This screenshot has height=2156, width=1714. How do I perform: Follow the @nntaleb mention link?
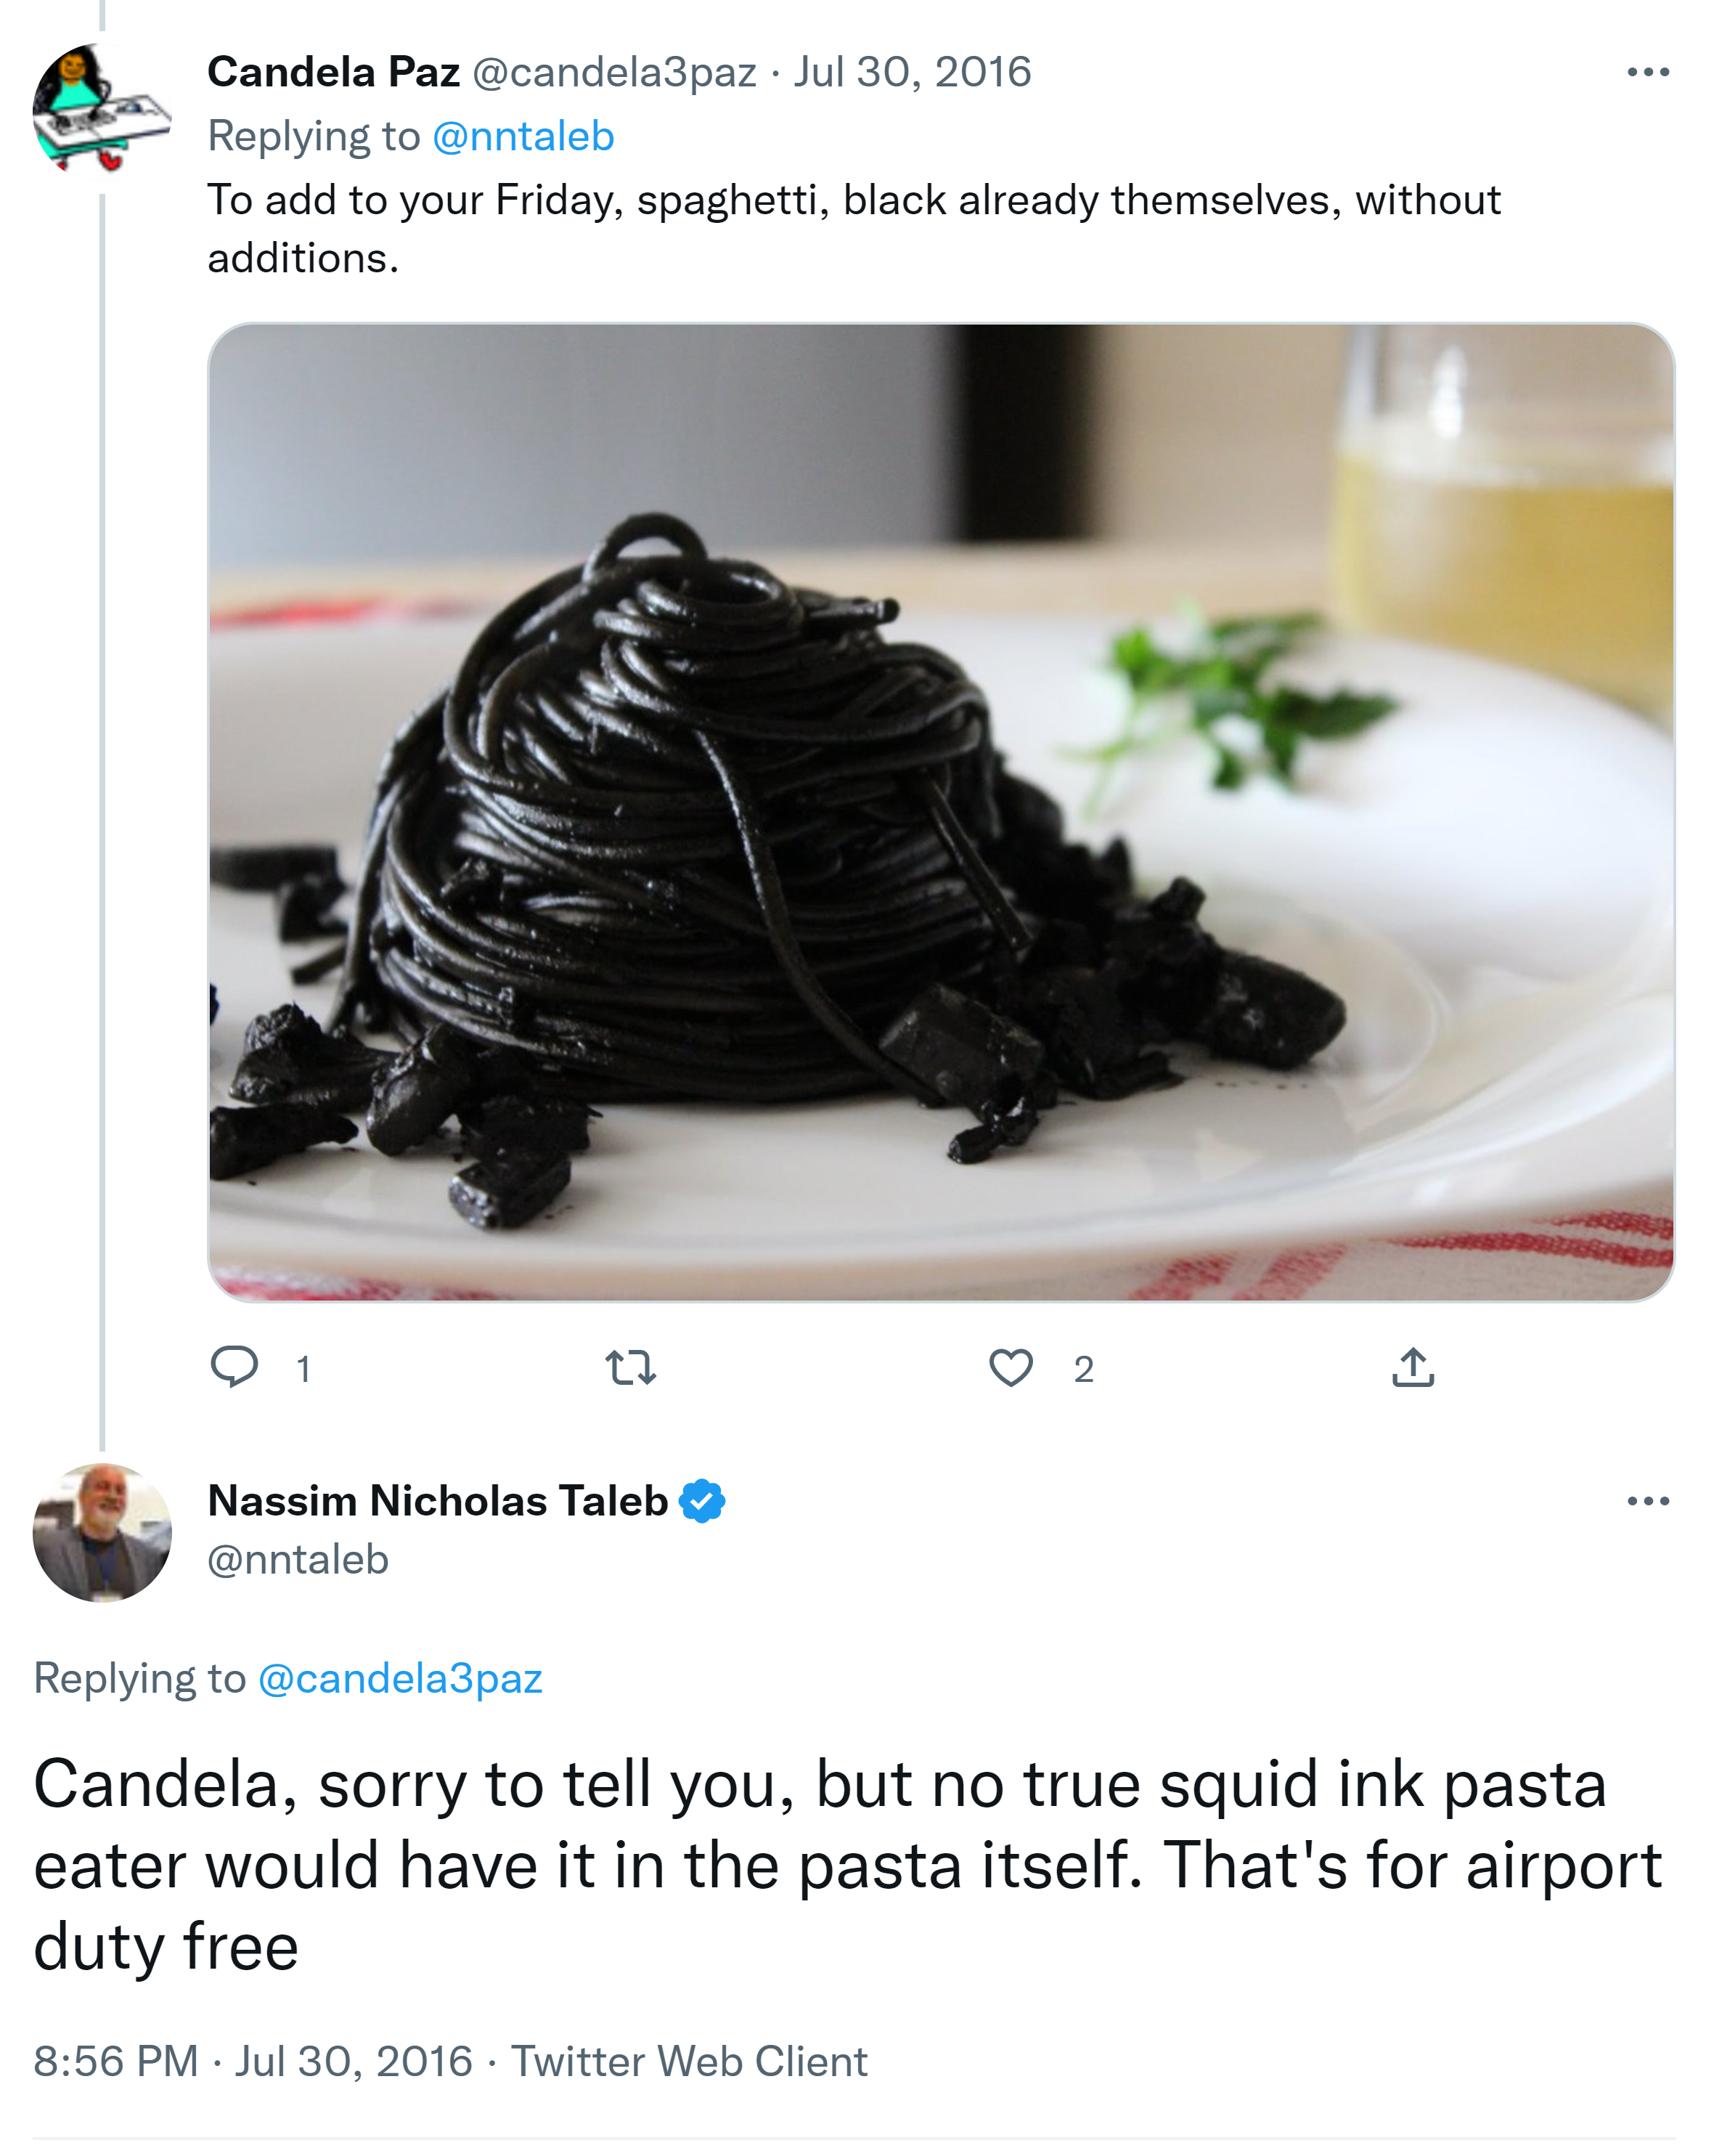point(523,136)
